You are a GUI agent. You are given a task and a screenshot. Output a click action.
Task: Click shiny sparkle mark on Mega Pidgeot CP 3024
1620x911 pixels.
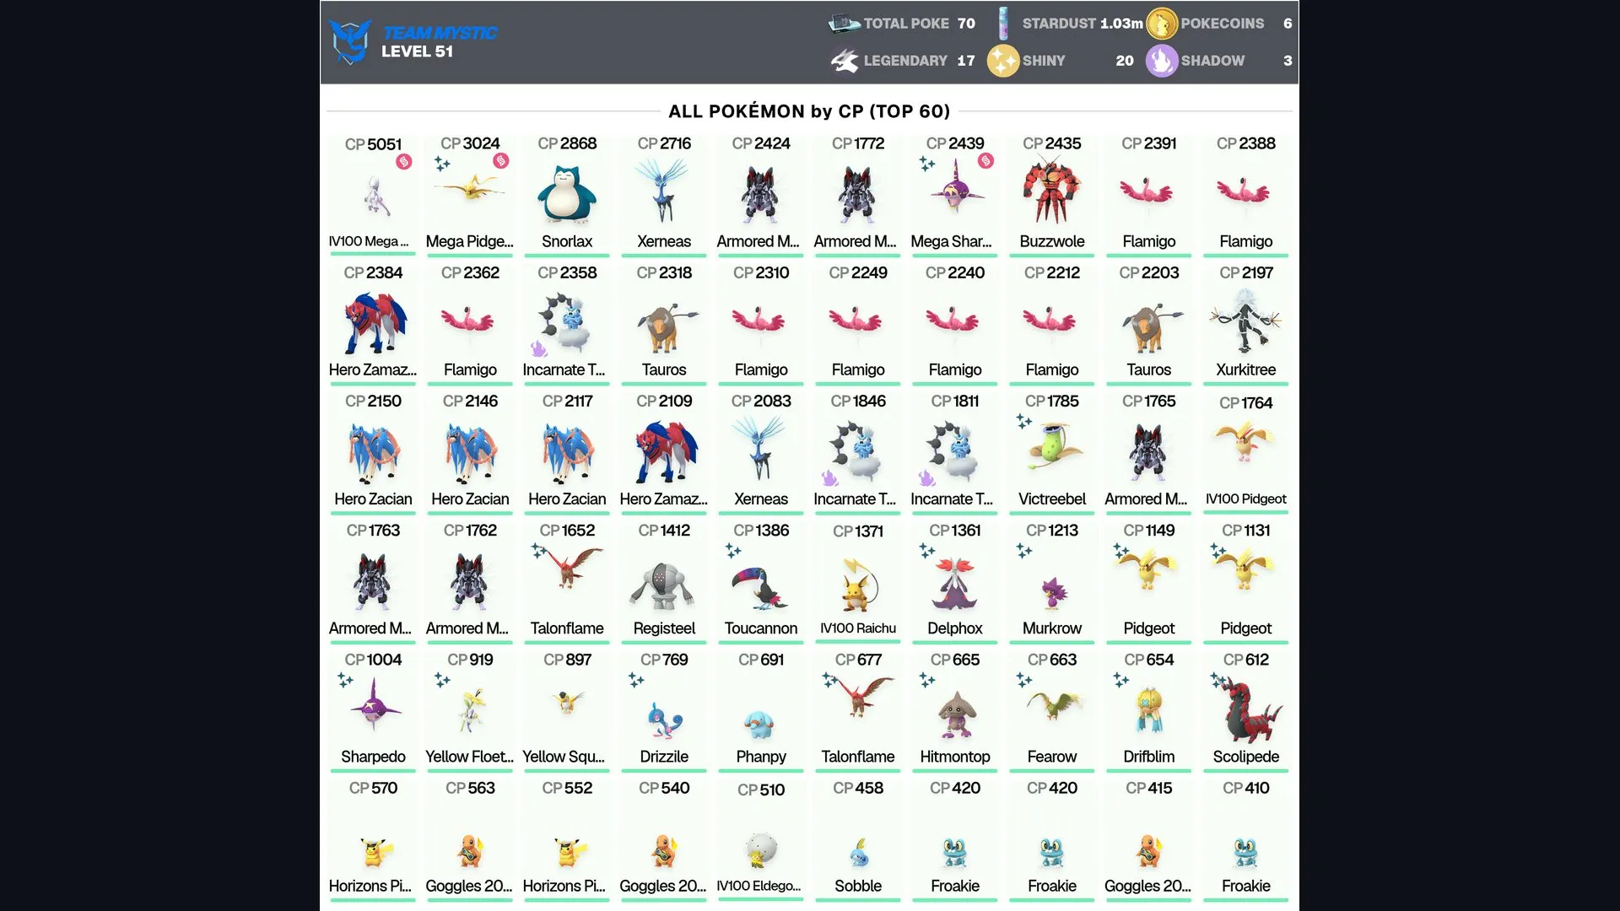click(442, 164)
